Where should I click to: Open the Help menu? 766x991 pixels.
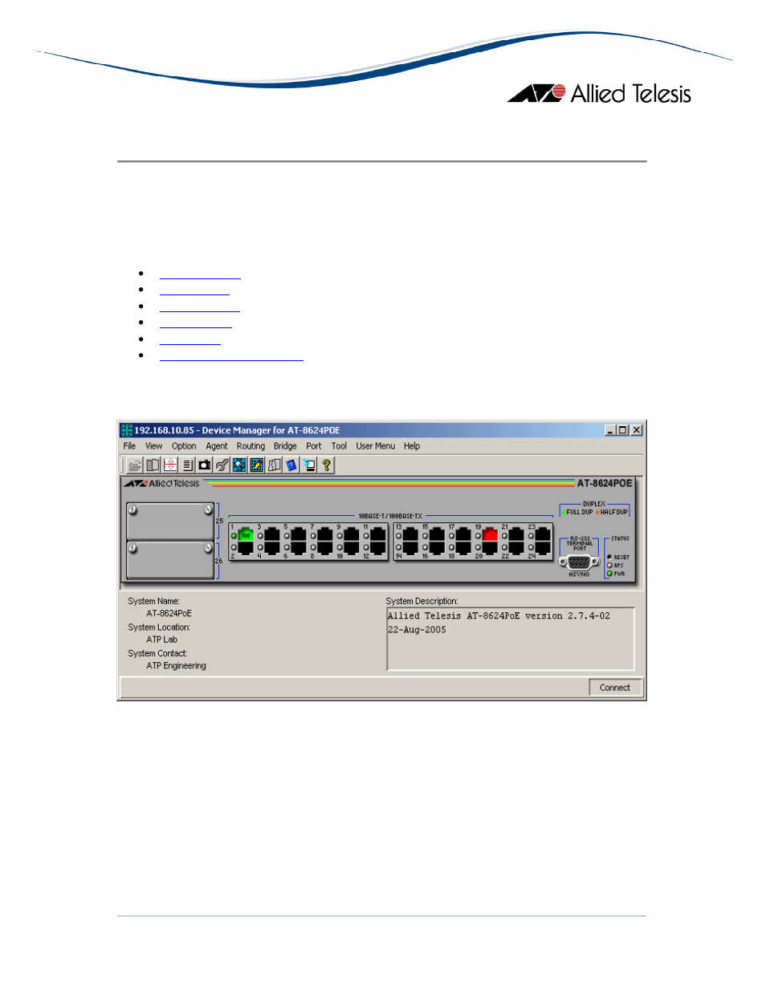click(x=412, y=446)
